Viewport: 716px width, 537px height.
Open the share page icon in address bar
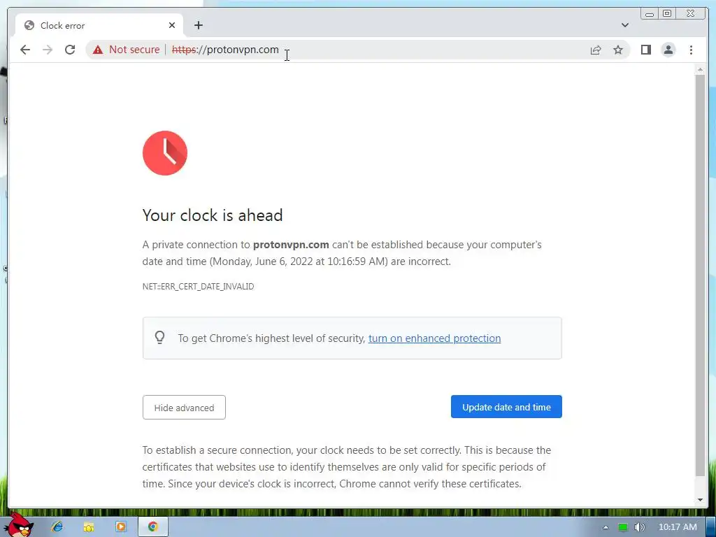pyautogui.click(x=596, y=50)
